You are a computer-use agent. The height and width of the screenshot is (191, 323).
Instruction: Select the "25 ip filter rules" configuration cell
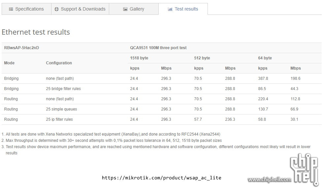click(59, 119)
